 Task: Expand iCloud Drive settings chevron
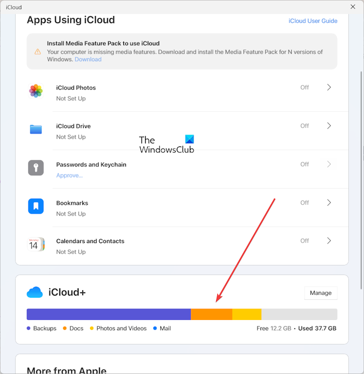[x=329, y=126]
